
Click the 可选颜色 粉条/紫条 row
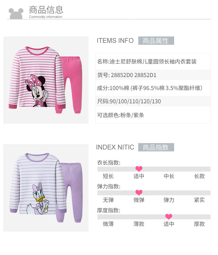pos(153,115)
